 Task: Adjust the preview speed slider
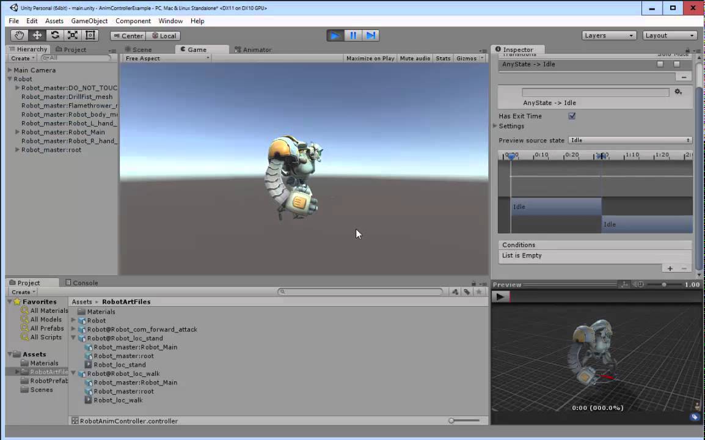click(x=663, y=284)
